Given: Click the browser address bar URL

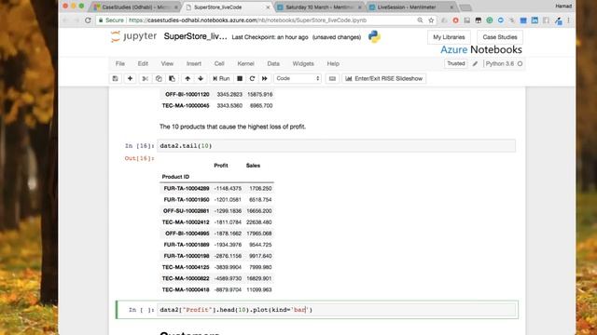Looking at the screenshot, I should tap(247, 20).
